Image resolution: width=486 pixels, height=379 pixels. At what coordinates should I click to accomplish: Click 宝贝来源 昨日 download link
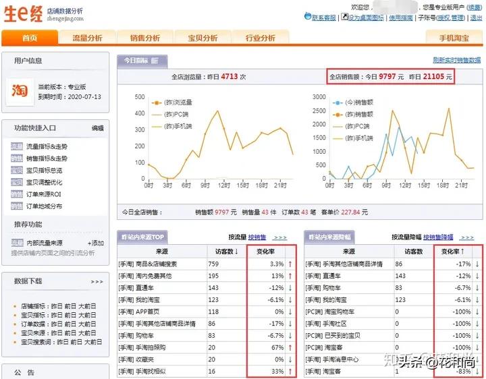(56, 333)
